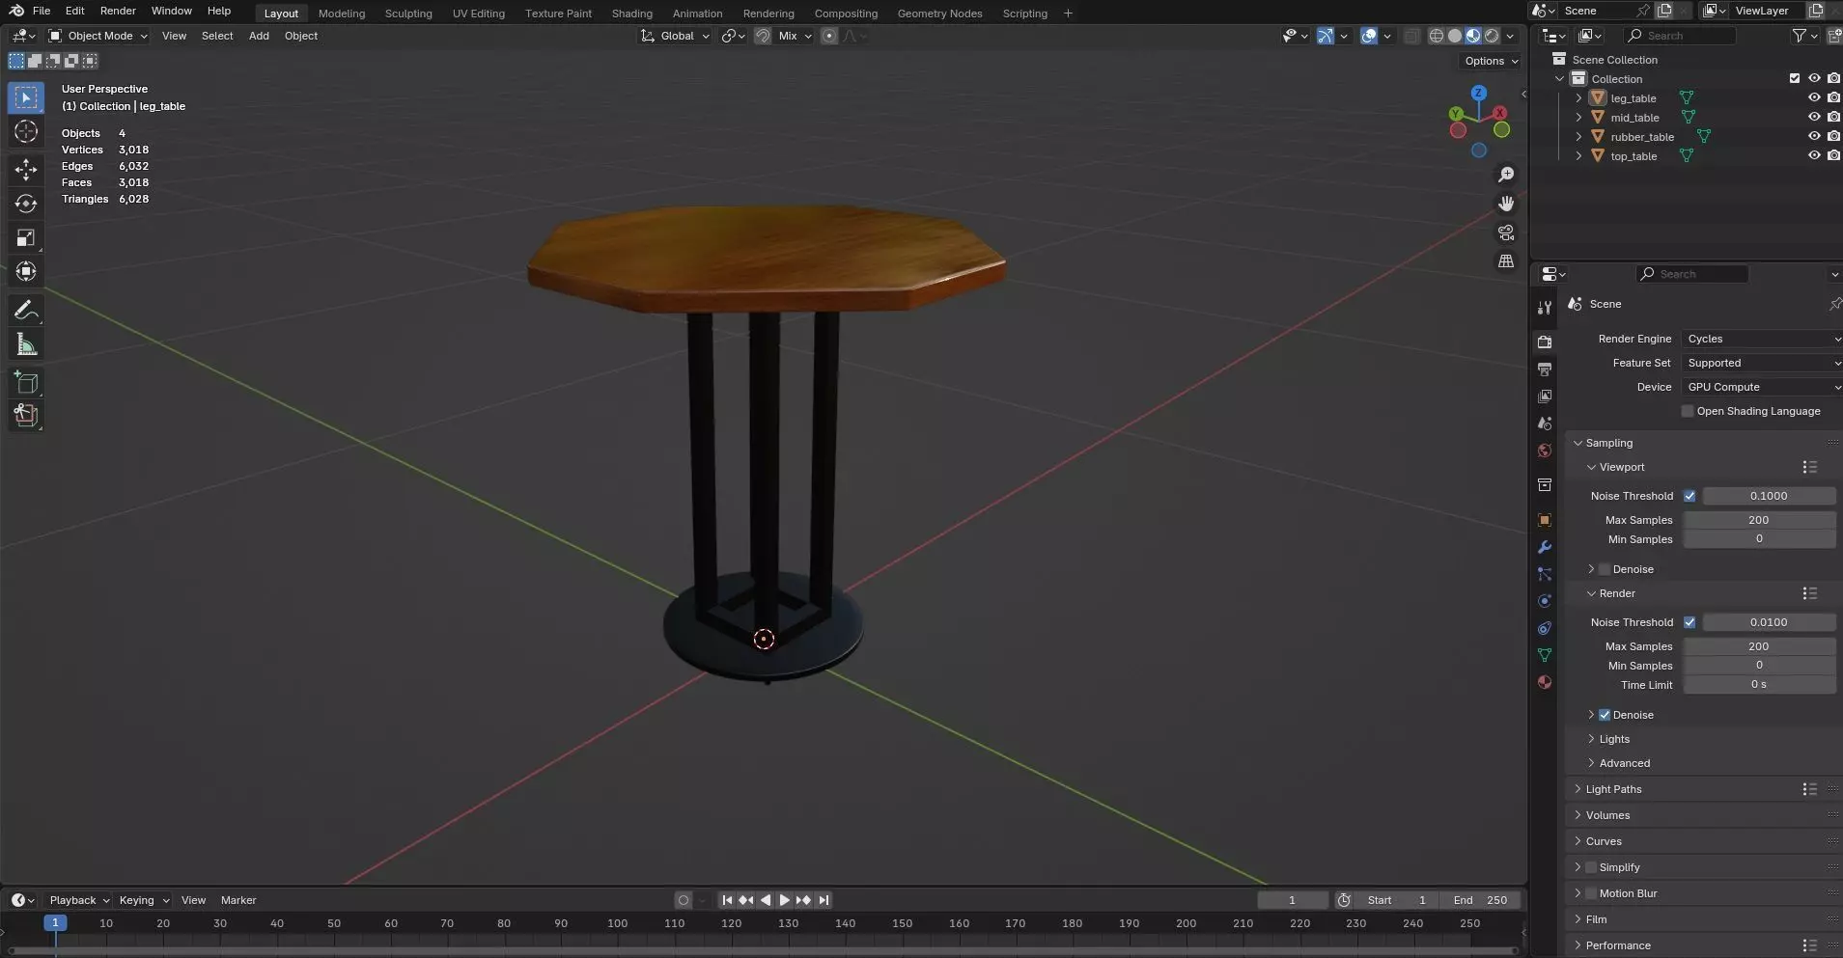
Task: Open the Object Data properties tab
Action: click(1545, 655)
